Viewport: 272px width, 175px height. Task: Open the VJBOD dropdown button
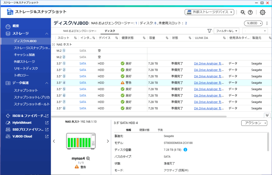pos(253,23)
